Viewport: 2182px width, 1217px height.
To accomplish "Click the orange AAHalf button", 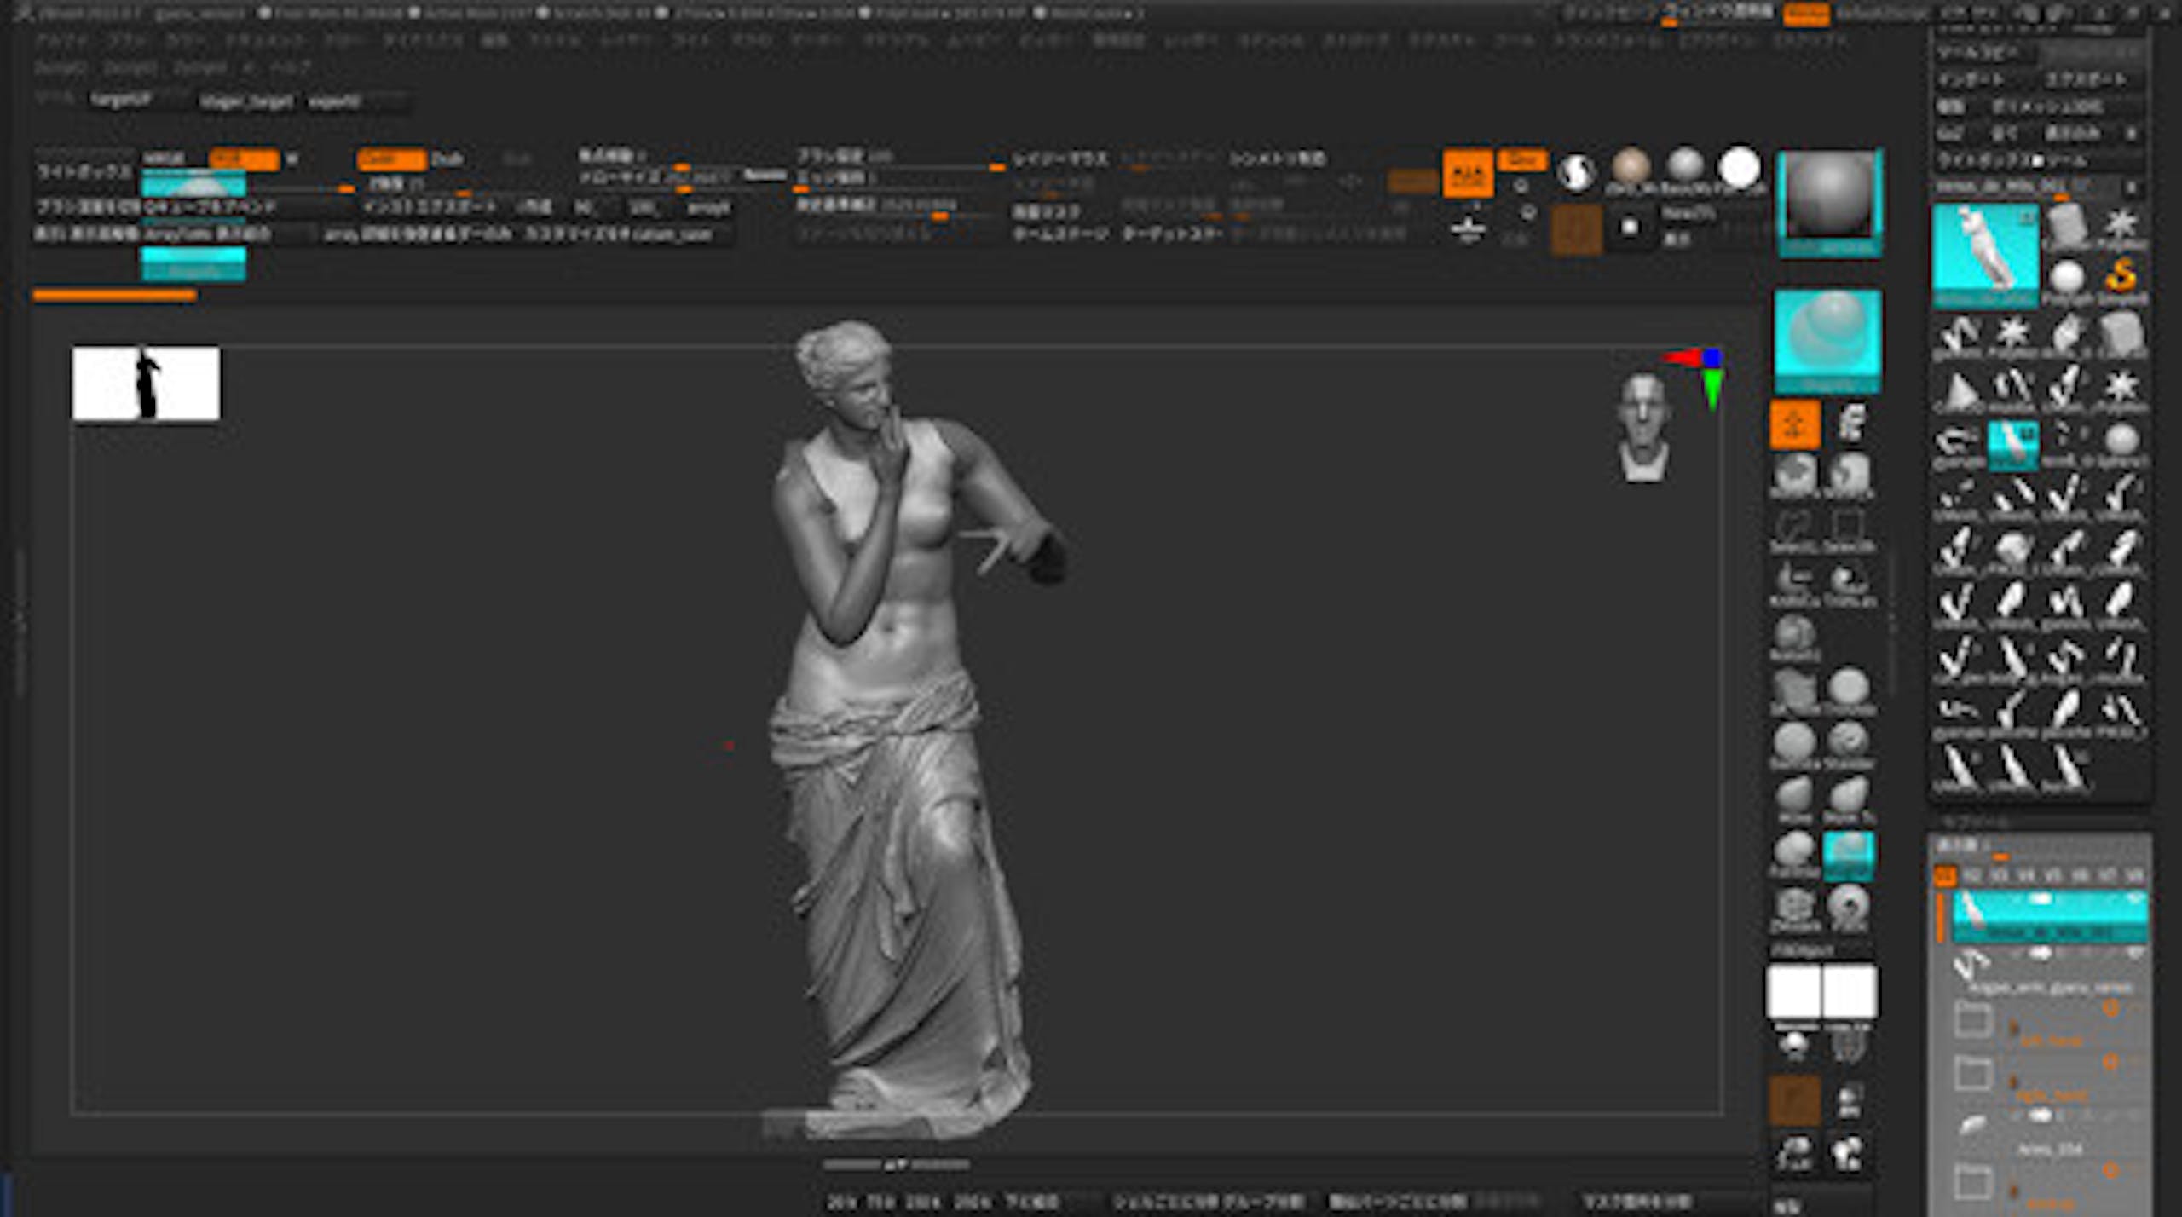I will tap(1468, 173).
